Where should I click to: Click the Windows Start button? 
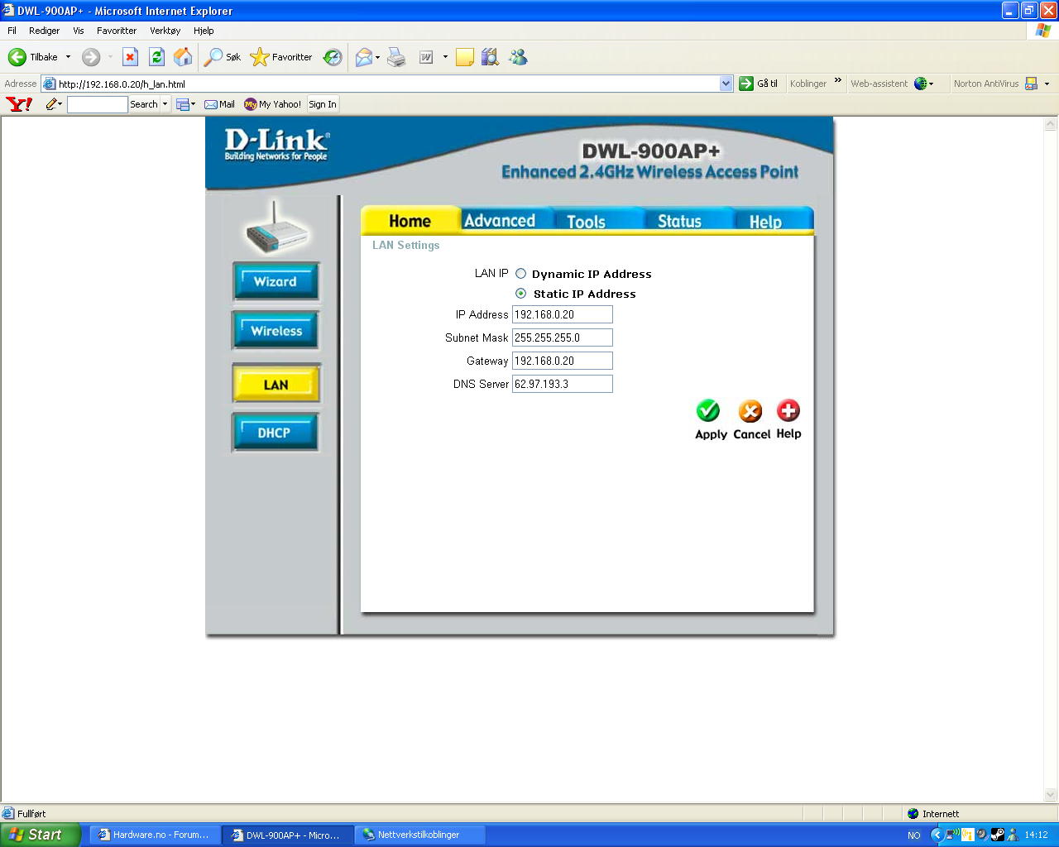(40, 835)
